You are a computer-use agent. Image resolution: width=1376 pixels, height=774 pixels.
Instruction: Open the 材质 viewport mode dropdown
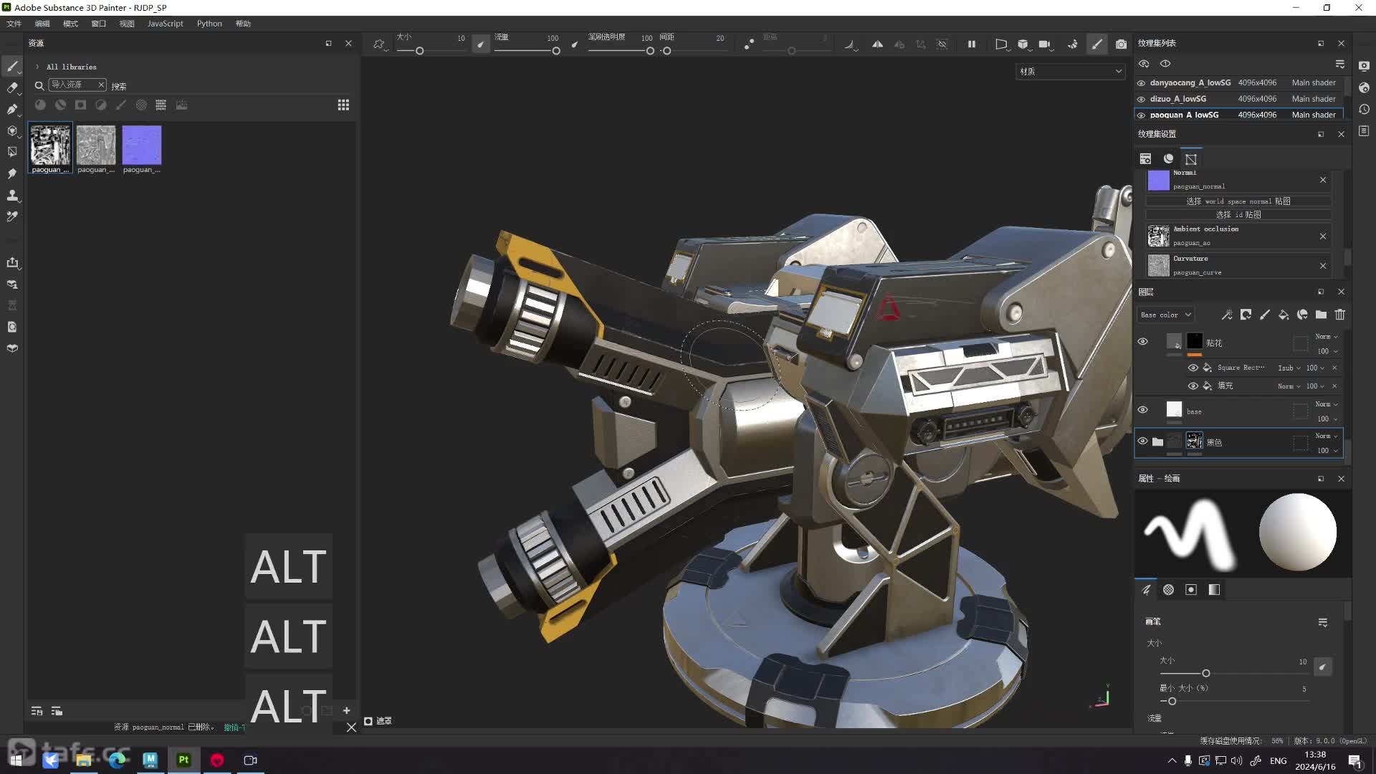tap(1070, 71)
